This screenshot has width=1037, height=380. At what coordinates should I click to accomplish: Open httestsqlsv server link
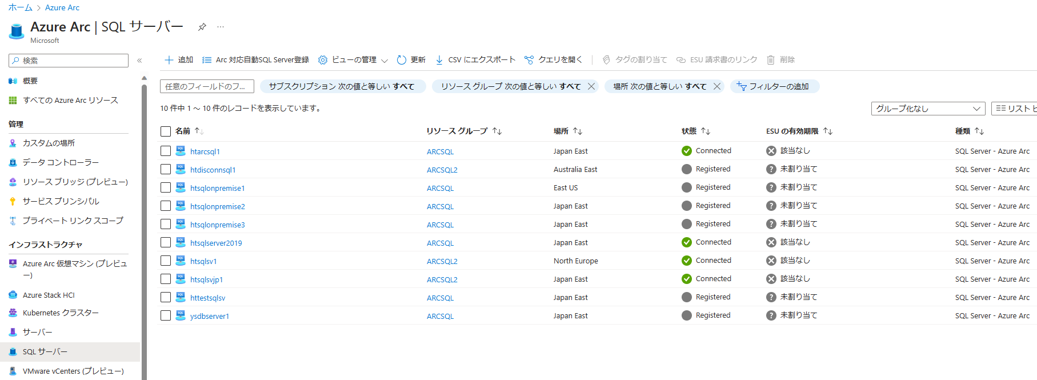[208, 298]
